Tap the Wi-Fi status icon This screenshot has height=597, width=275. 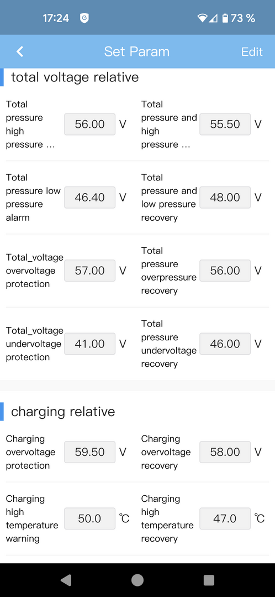click(203, 18)
